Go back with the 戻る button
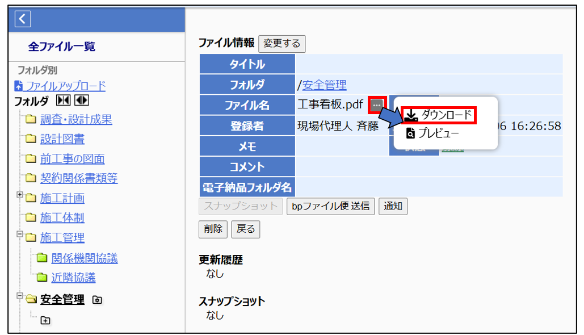Screen dimensions: 584x335 click(246, 229)
